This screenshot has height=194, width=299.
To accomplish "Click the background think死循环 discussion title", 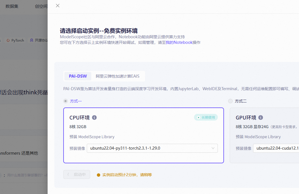I will [24, 92].
